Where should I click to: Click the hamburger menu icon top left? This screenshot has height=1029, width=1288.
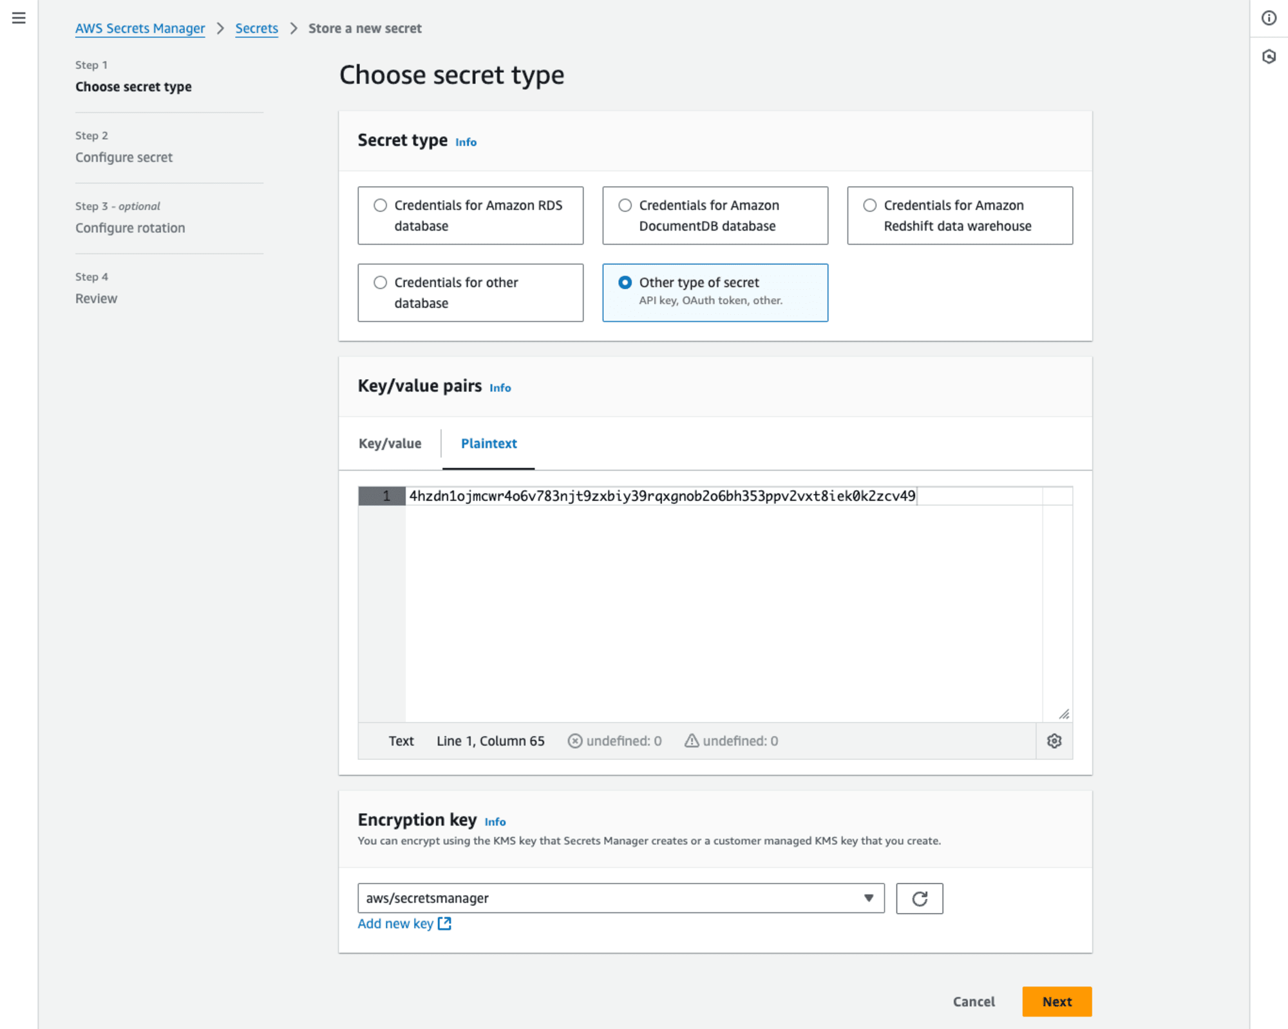pyautogui.click(x=19, y=18)
